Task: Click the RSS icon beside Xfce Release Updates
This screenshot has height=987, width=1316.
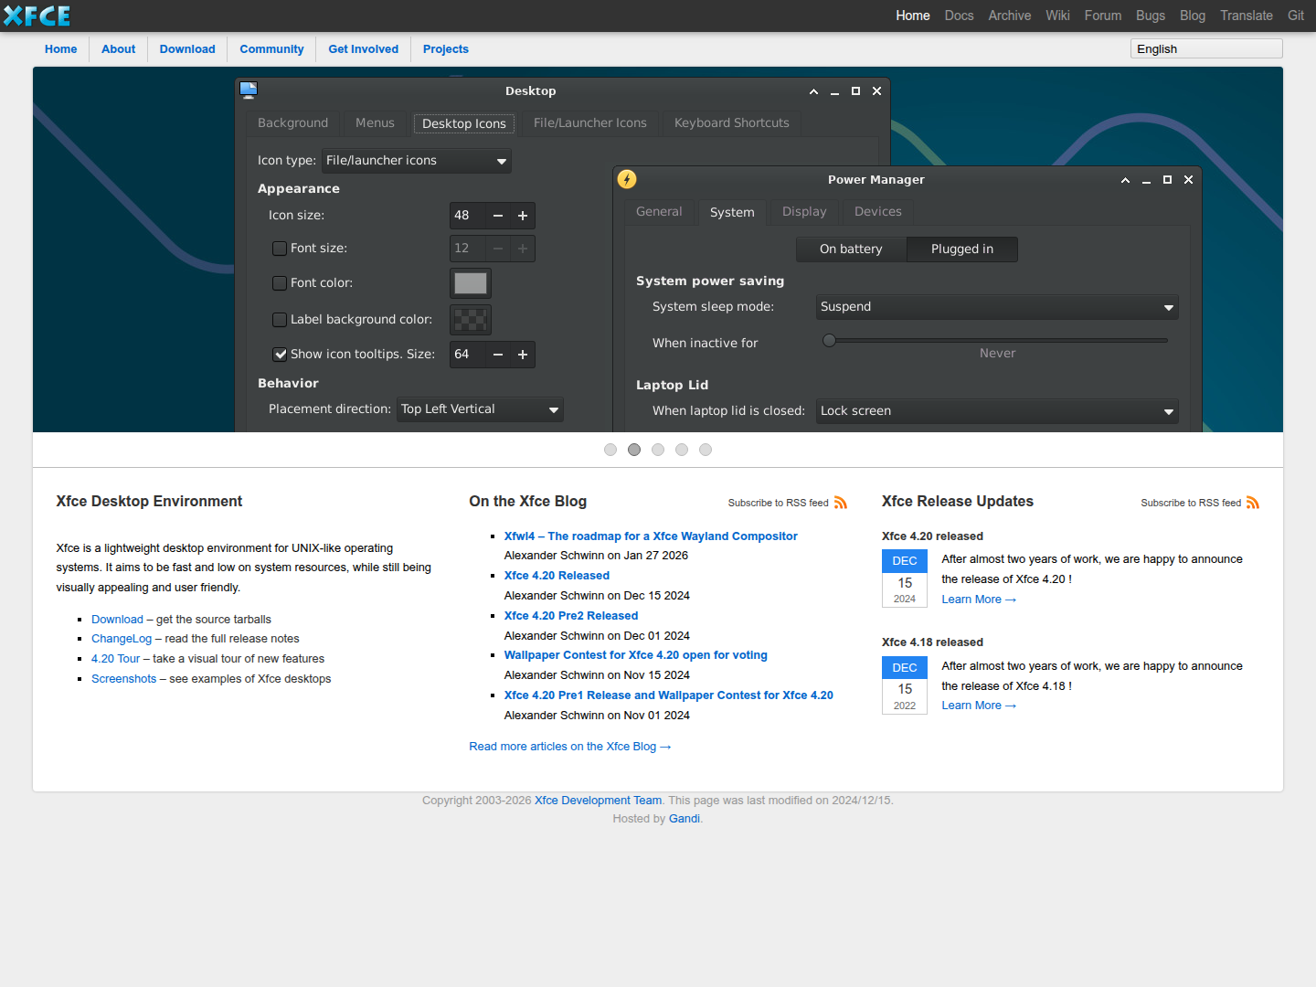Action: 1253,503
